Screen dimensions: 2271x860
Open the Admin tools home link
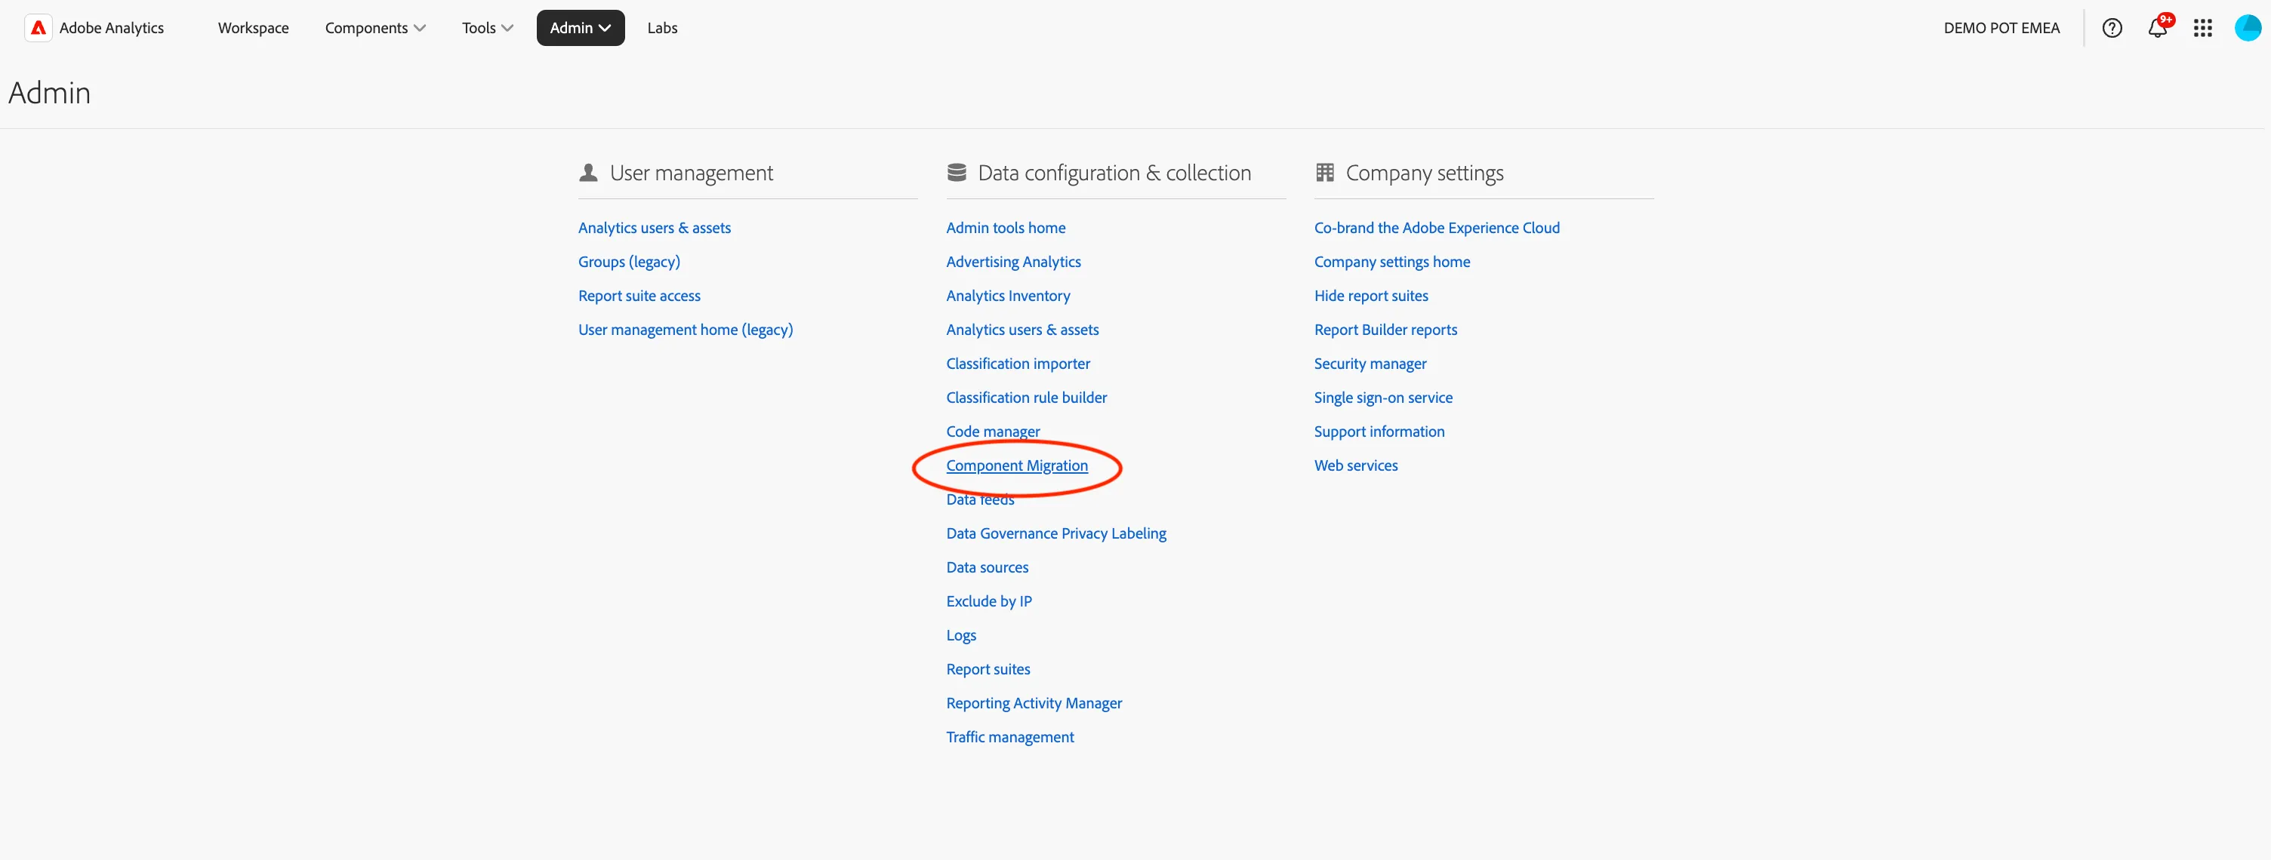(x=1005, y=229)
